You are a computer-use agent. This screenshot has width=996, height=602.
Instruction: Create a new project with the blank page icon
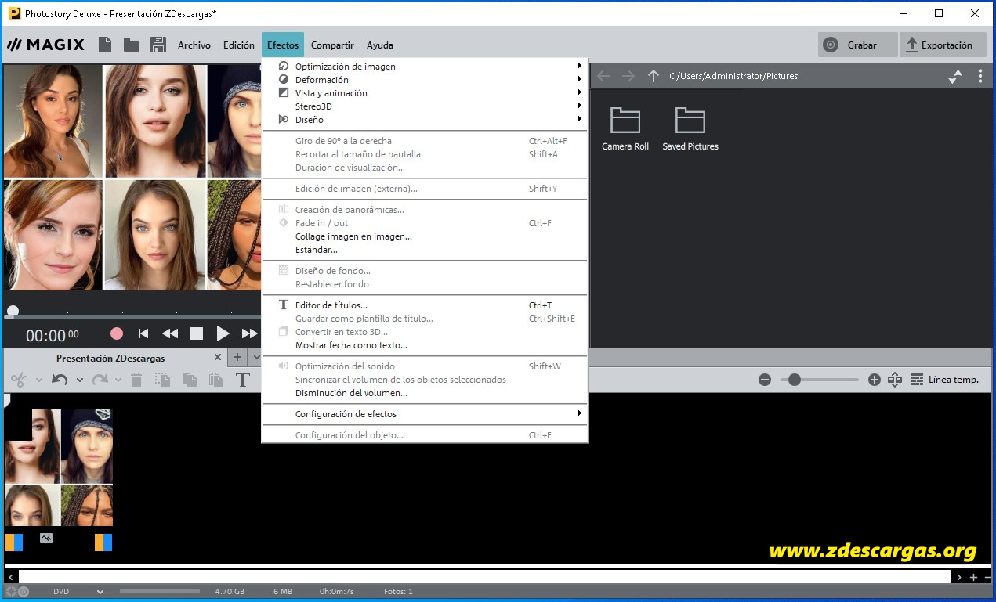tap(104, 45)
